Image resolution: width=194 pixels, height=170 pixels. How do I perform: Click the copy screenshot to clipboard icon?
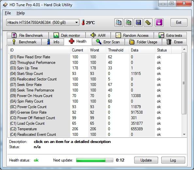(x=128, y=22)
